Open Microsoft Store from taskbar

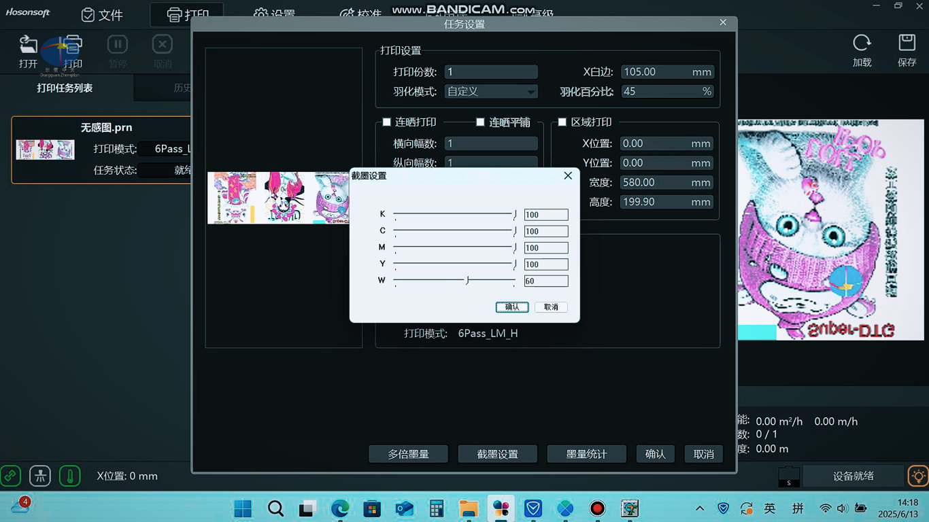pos(372,508)
